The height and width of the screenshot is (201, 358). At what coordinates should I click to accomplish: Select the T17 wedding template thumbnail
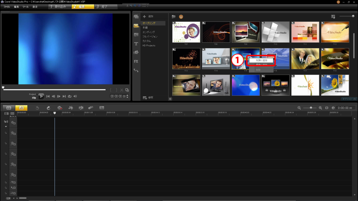(x=305, y=59)
